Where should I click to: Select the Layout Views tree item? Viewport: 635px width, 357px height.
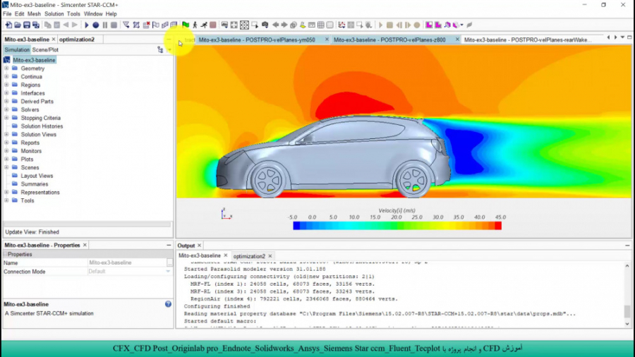point(37,176)
